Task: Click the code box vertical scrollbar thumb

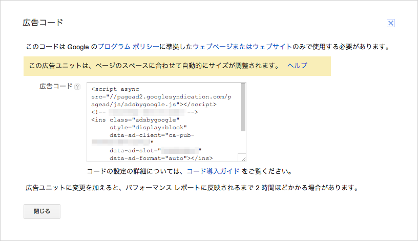Action: pos(243,107)
